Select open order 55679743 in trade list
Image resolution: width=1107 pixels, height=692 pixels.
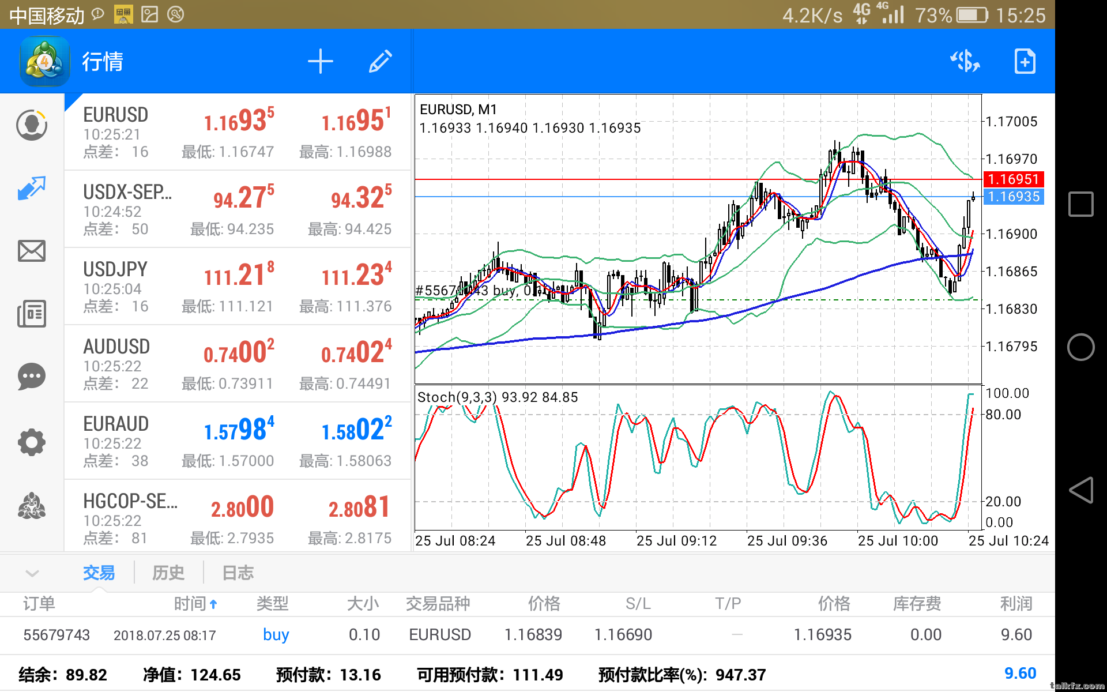click(x=528, y=635)
